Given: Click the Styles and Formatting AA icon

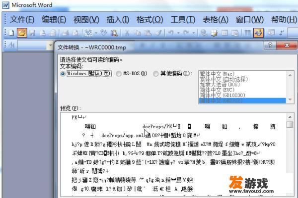Looking at the screenshot, I should [x=11, y=45].
